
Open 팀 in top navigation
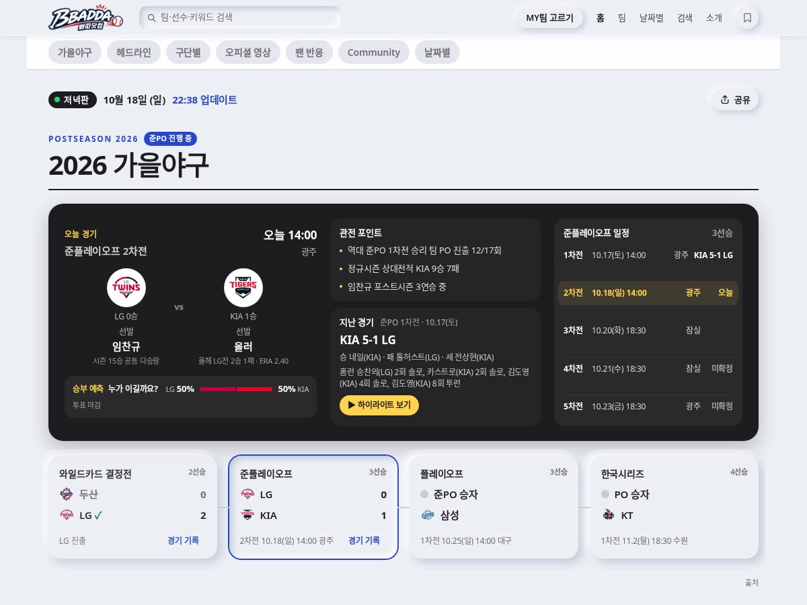click(622, 18)
